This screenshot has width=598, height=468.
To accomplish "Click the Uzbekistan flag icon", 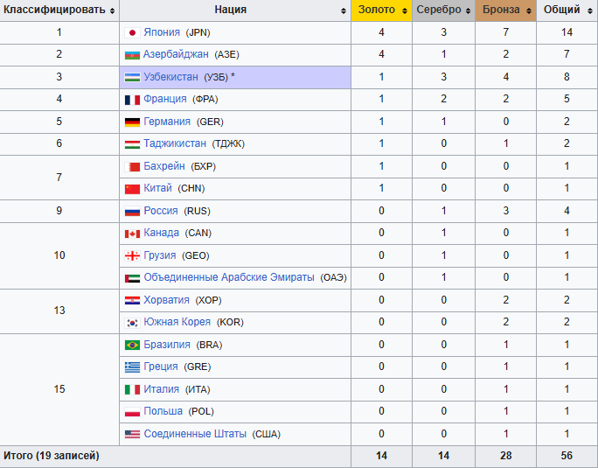I will pos(133,77).
